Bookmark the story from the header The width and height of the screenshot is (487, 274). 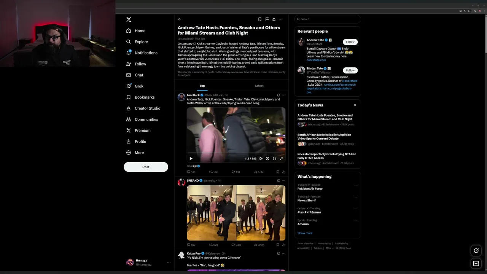[x=260, y=19]
